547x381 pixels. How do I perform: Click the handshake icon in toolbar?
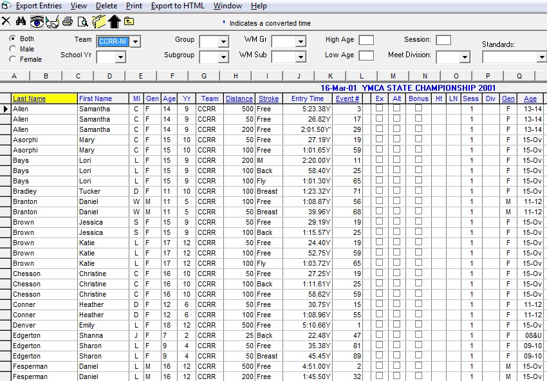pos(52,22)
